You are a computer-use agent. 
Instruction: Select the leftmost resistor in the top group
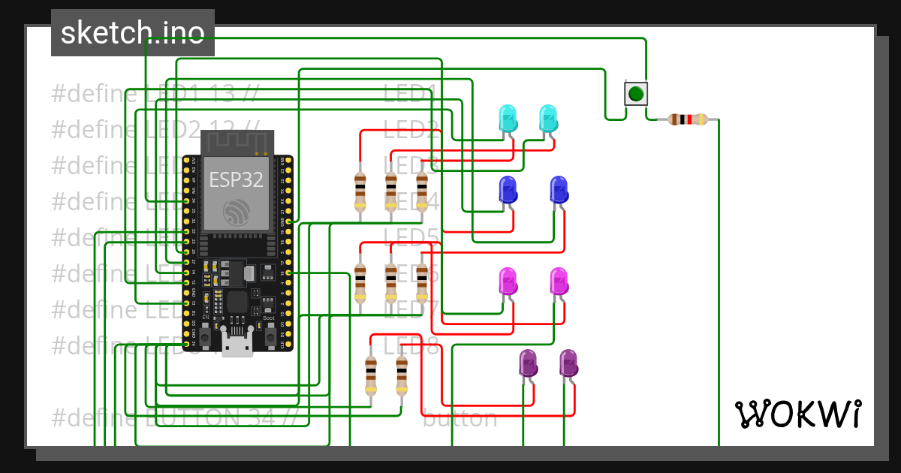pyautogui.click(x=359, y=191)
